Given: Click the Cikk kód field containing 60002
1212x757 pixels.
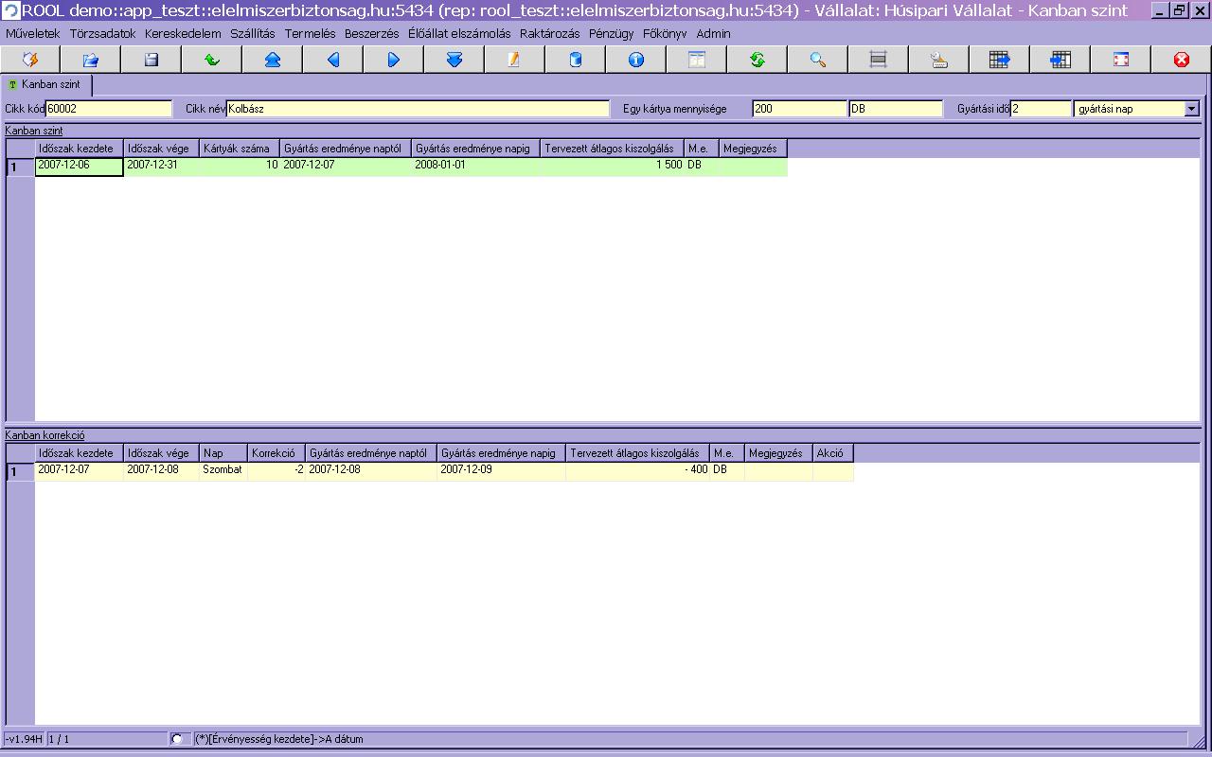Looking at the screenshot, I should pos(109,109).
